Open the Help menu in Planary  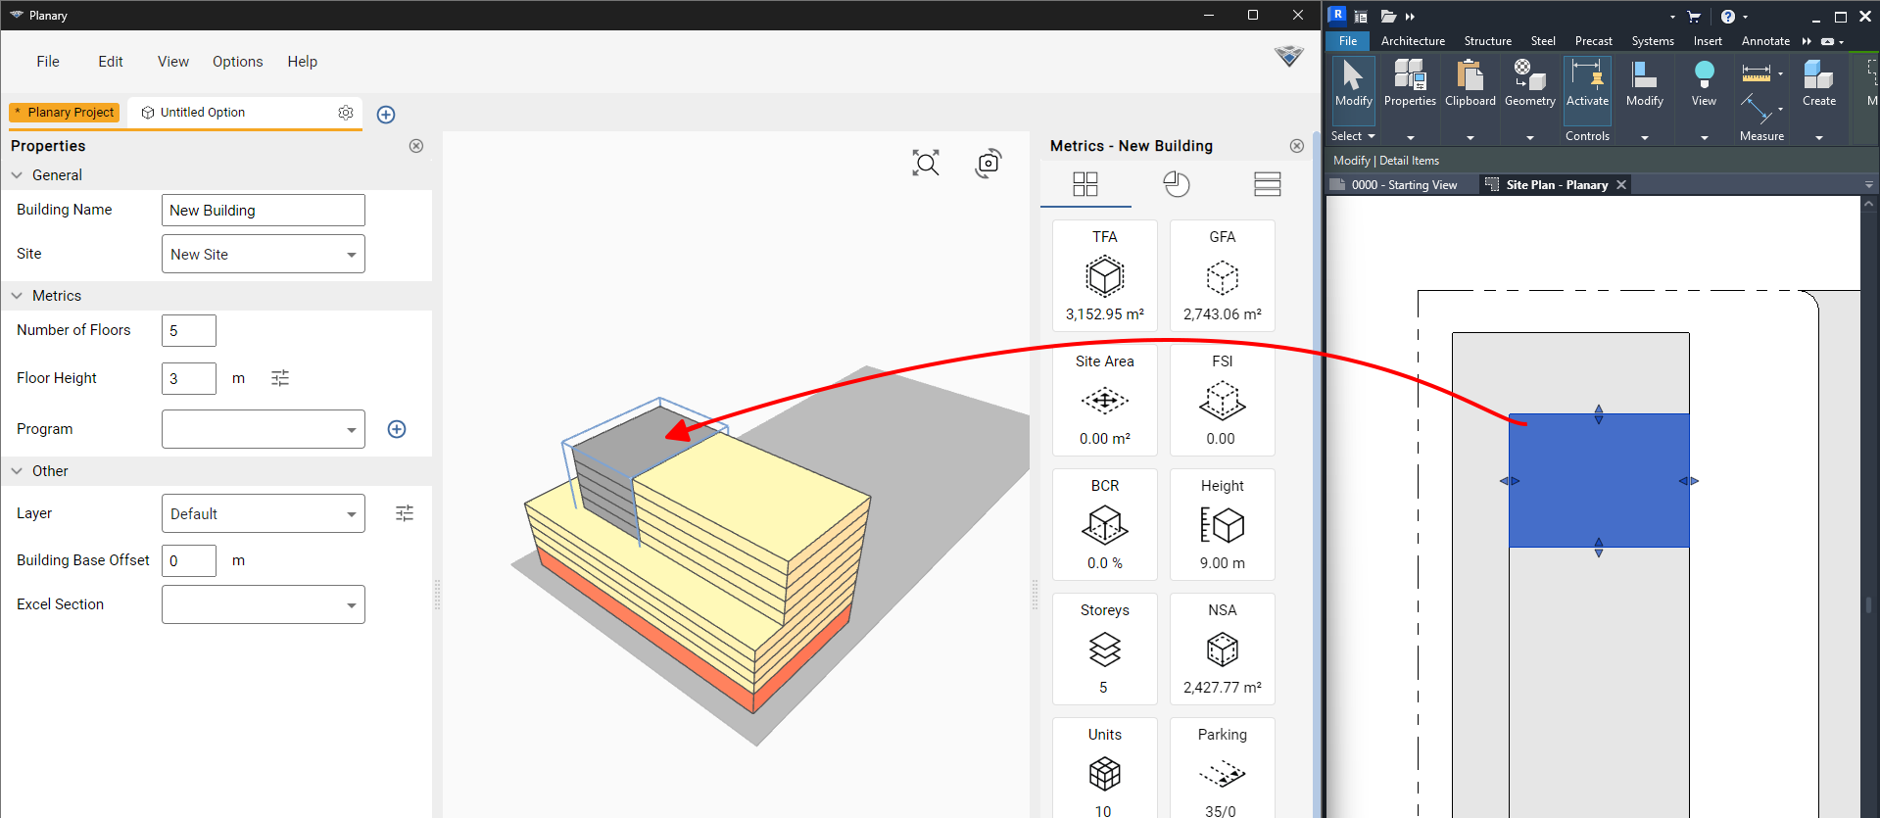(303, 62)
